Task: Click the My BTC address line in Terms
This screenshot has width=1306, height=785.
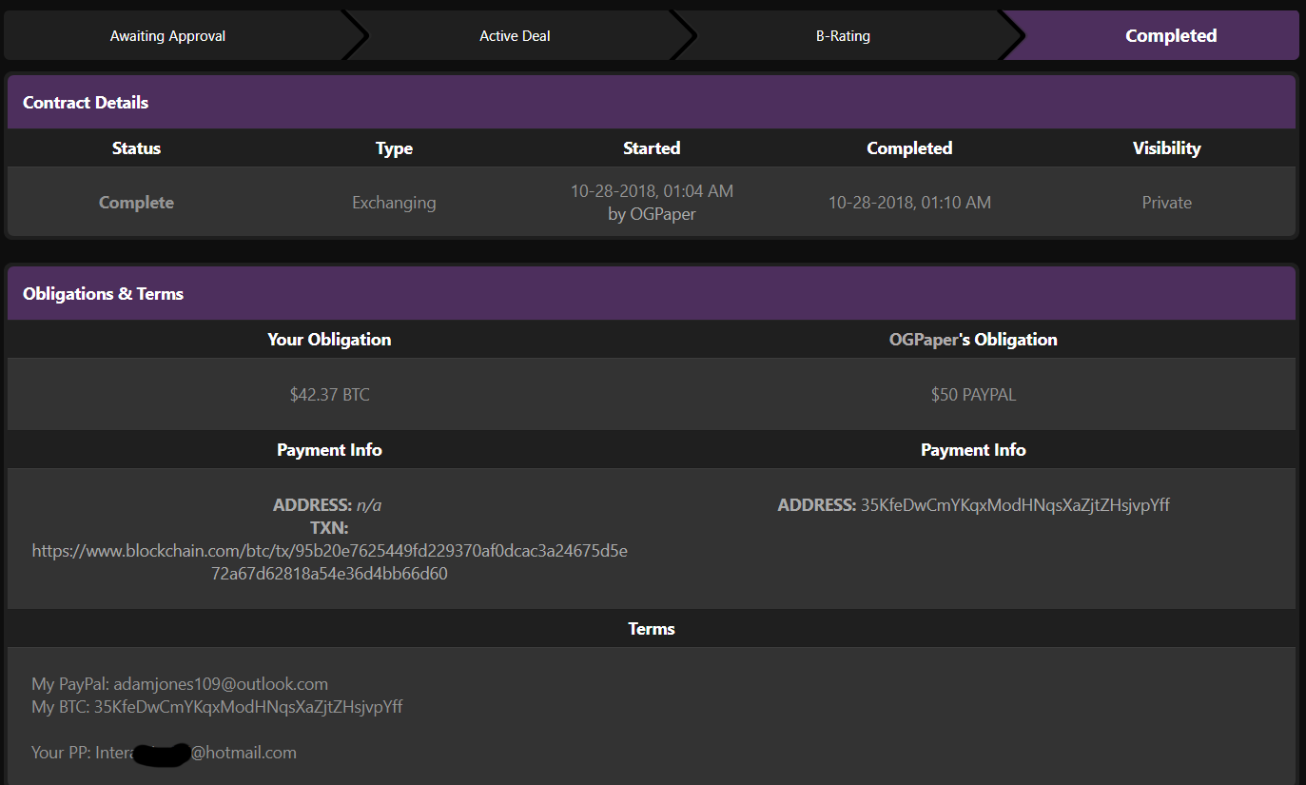Action: coord(217,707)
